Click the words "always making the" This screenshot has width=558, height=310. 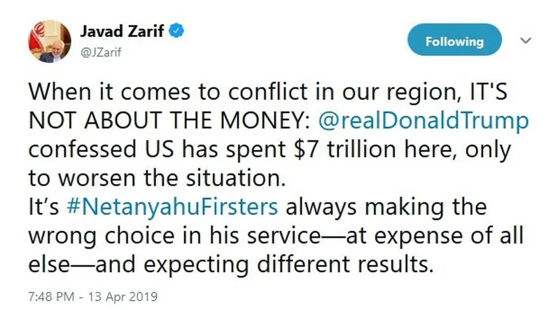[x=385, y=207]
